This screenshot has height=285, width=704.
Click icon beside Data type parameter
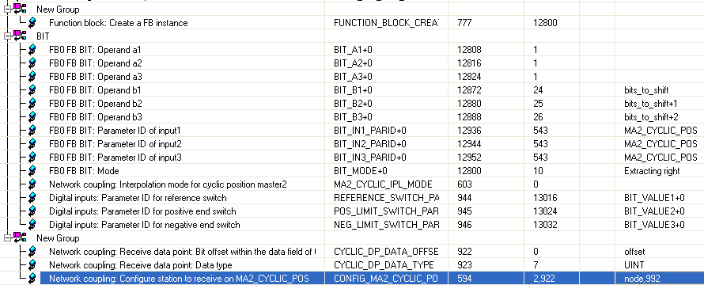tap(32, 265)
